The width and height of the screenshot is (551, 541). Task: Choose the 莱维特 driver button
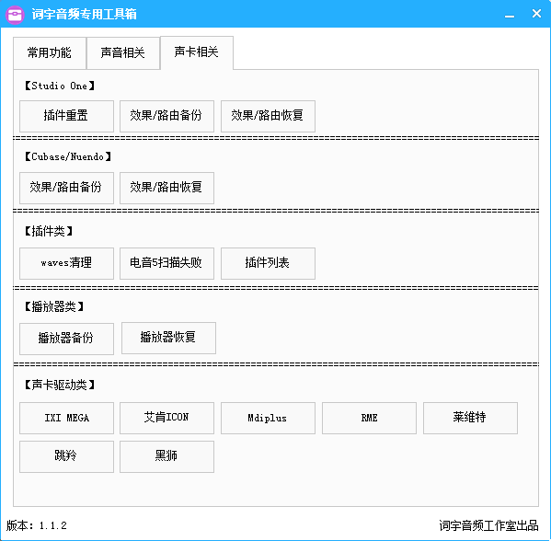[470, 418]
